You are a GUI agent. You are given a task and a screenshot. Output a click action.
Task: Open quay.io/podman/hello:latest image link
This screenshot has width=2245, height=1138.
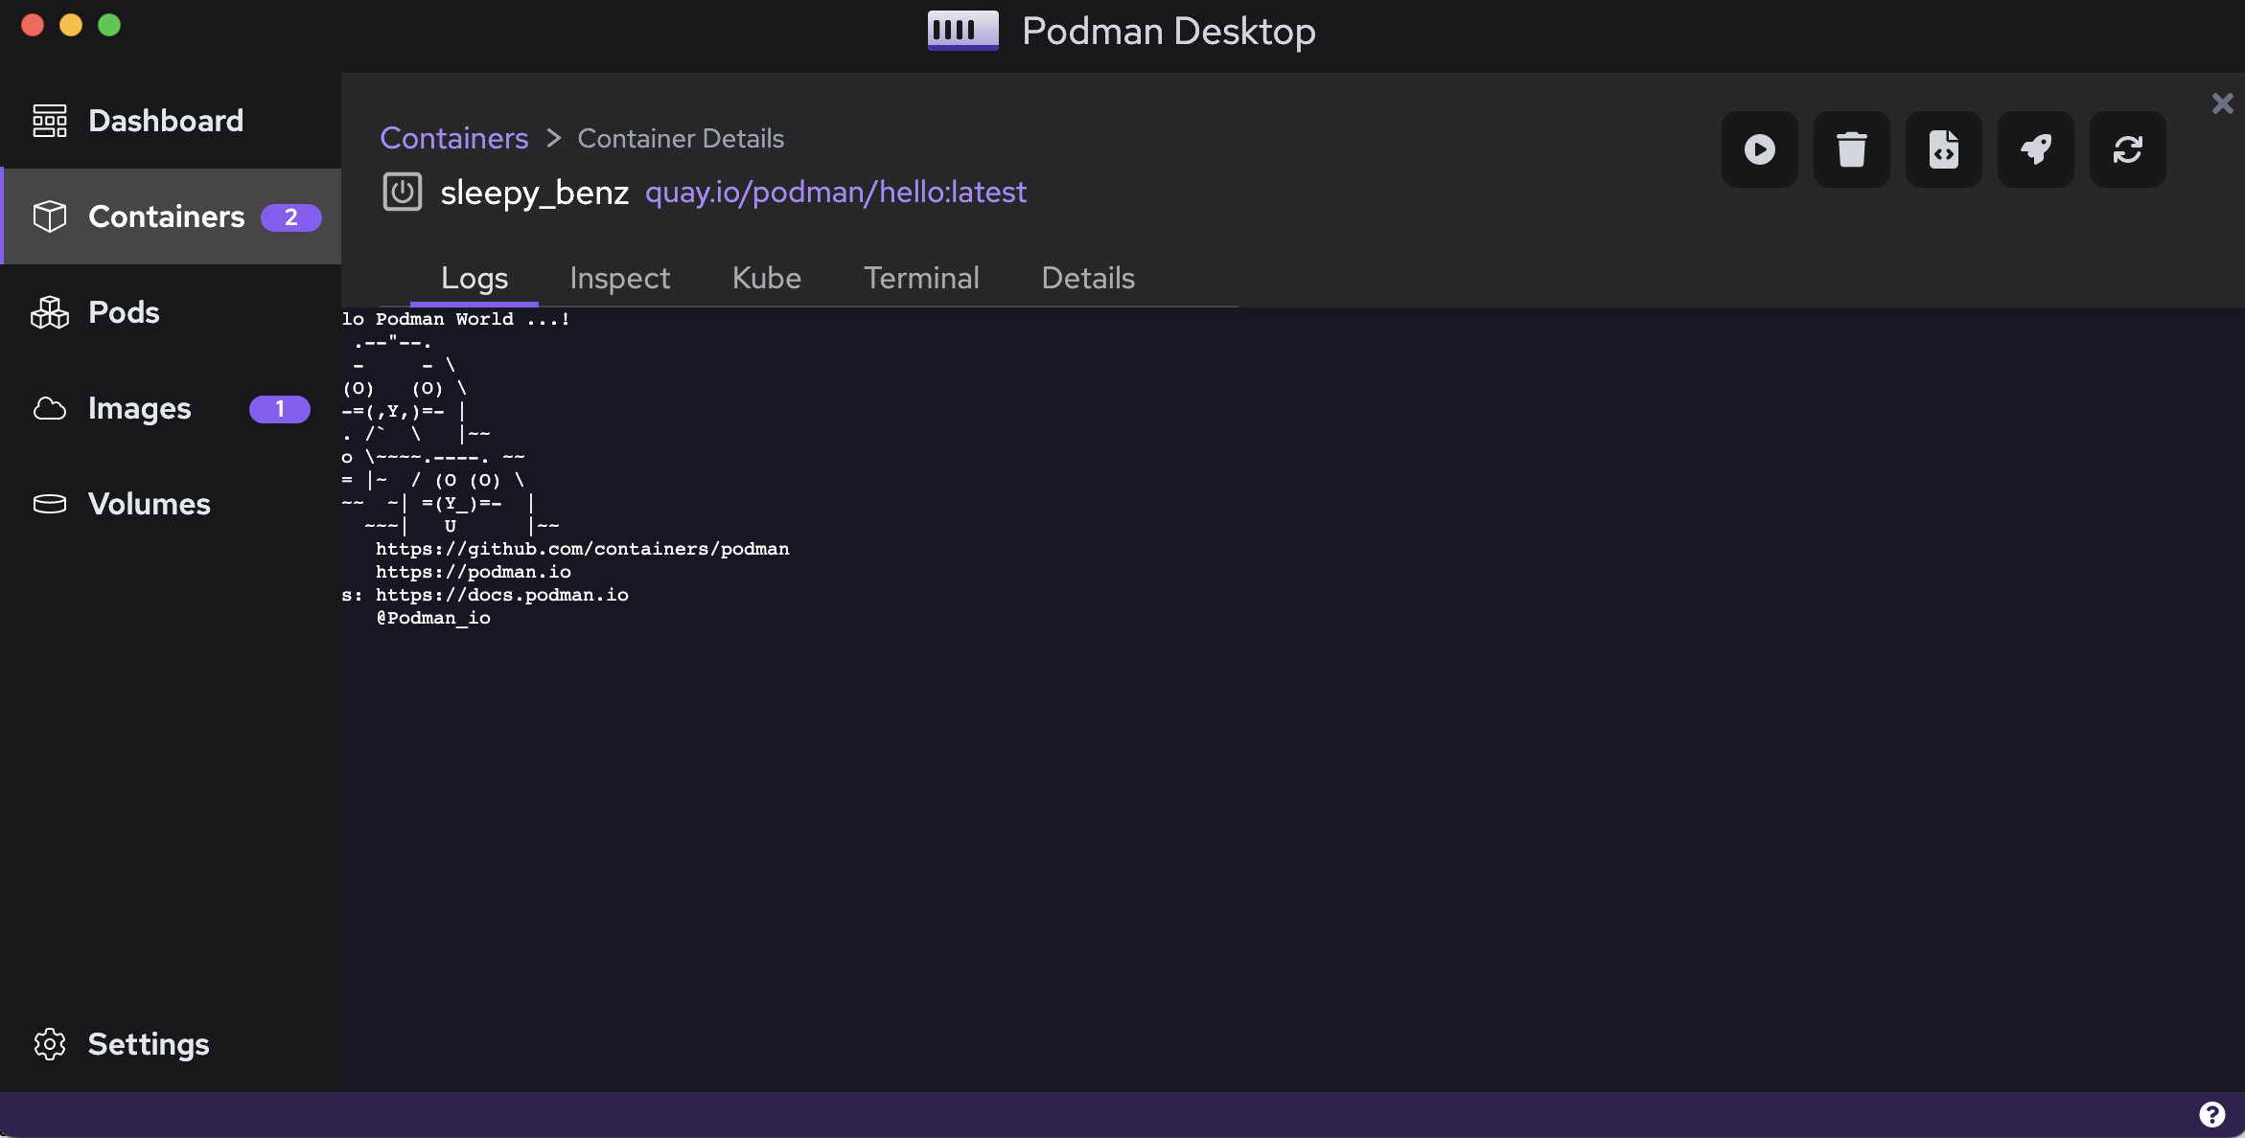tap(835, 192)
